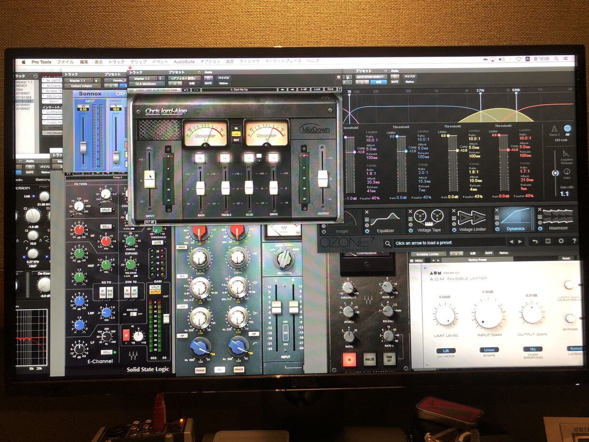Toggle the Dynamics module power button

coord(497,230)
